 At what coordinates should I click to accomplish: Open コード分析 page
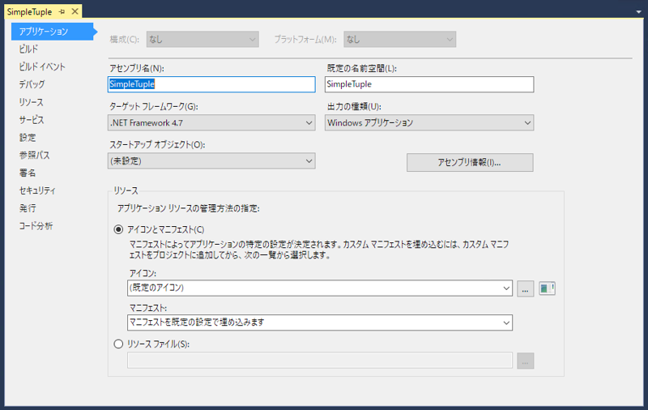pos(36,226)
